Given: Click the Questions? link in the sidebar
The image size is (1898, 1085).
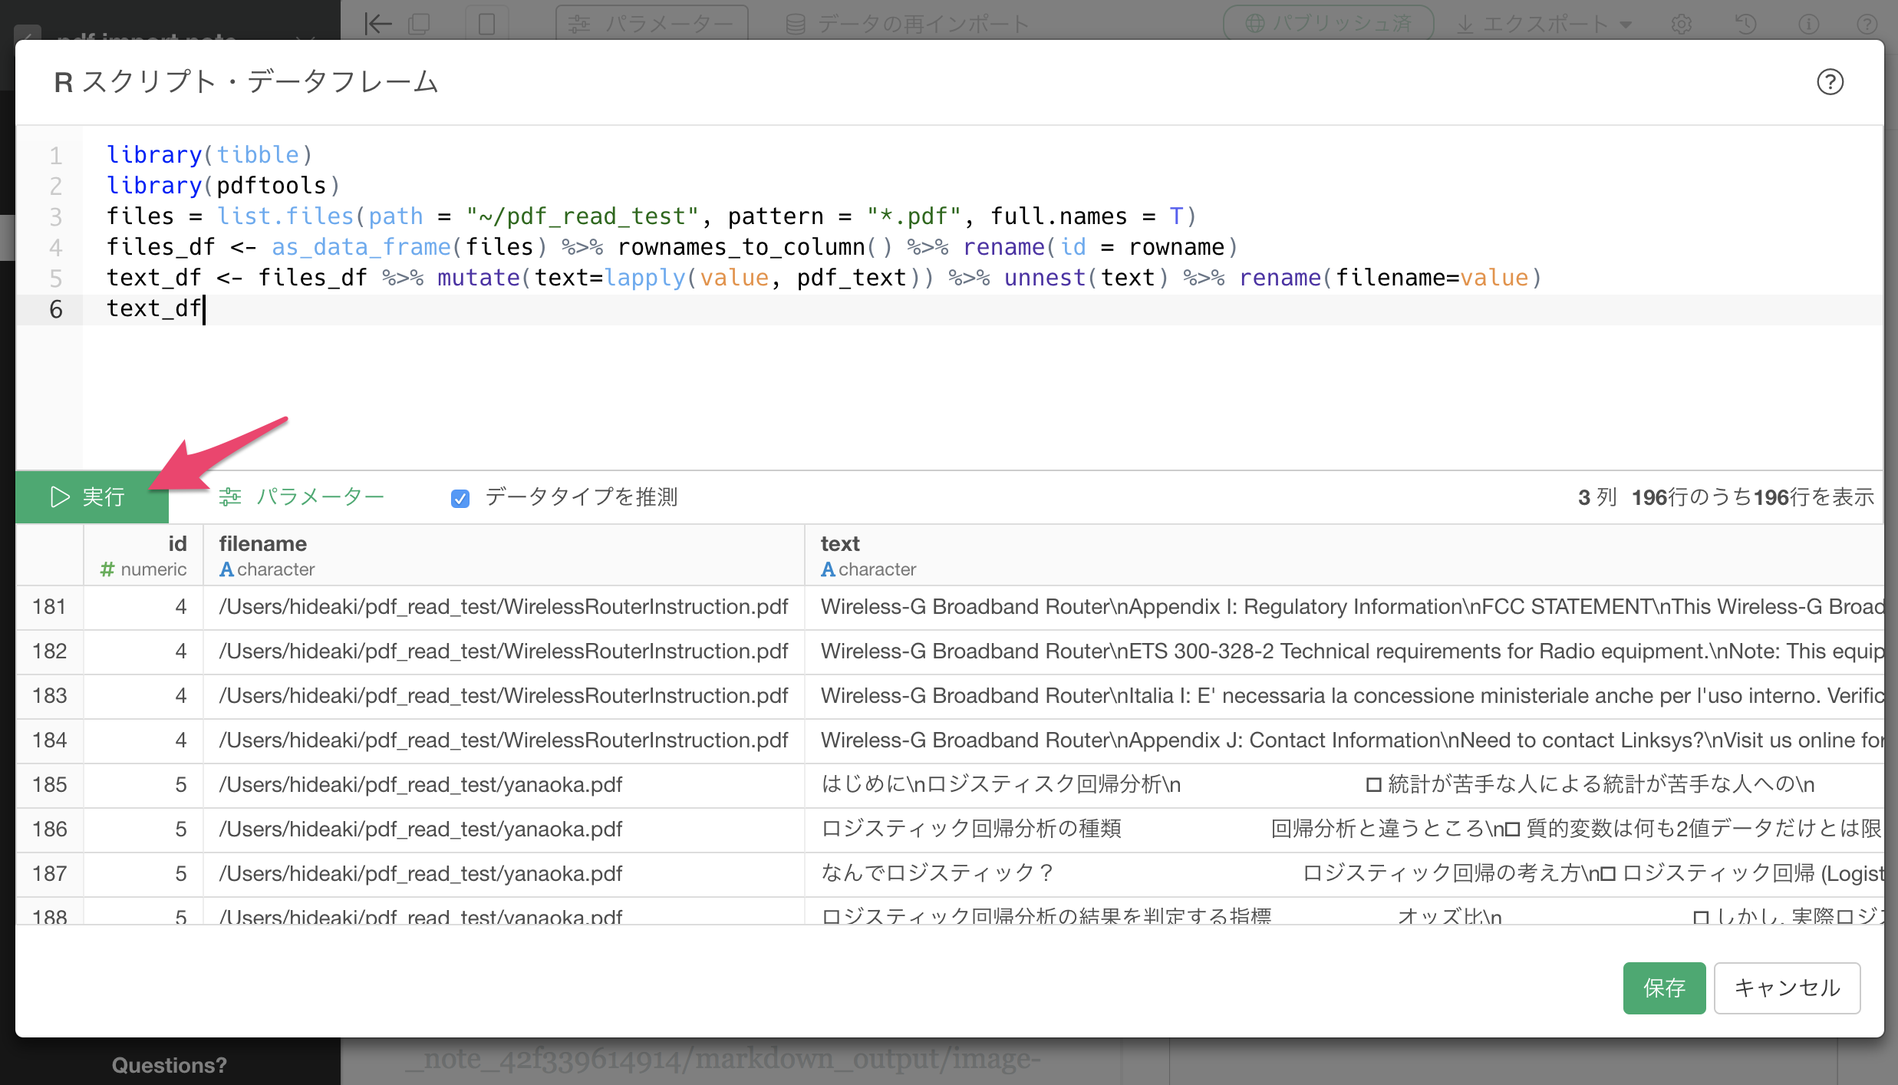Looking at the screenshot, I should click(169, 1065).
